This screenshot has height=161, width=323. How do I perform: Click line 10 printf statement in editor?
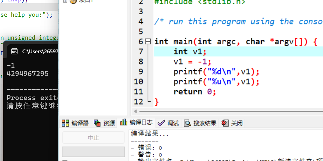click(x=216, y=82)
